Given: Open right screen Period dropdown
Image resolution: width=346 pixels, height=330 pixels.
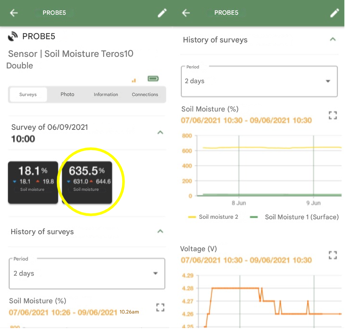Looking at the screenshot, I should [259, 81].
